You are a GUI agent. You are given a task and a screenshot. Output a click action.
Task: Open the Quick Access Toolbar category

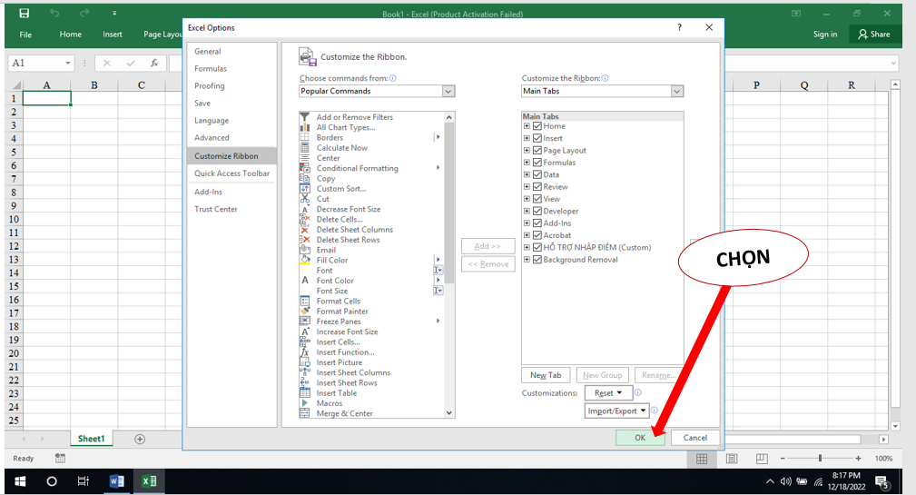pyautogui.click(x=231, y=173)
